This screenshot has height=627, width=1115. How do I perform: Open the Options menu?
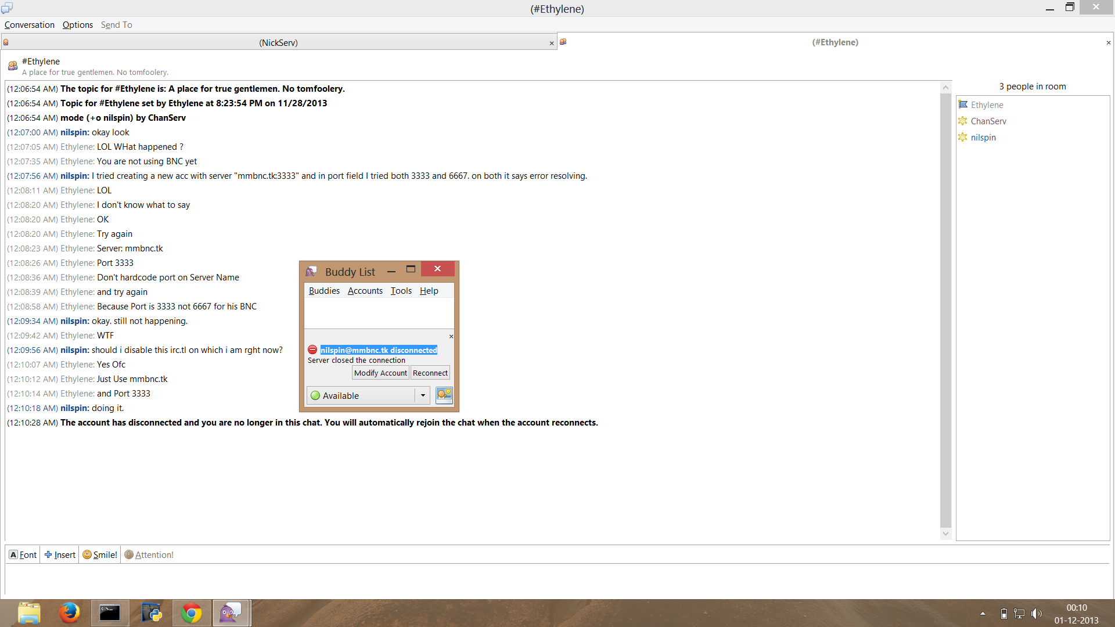pyautogui.click(x=78, y=25)
